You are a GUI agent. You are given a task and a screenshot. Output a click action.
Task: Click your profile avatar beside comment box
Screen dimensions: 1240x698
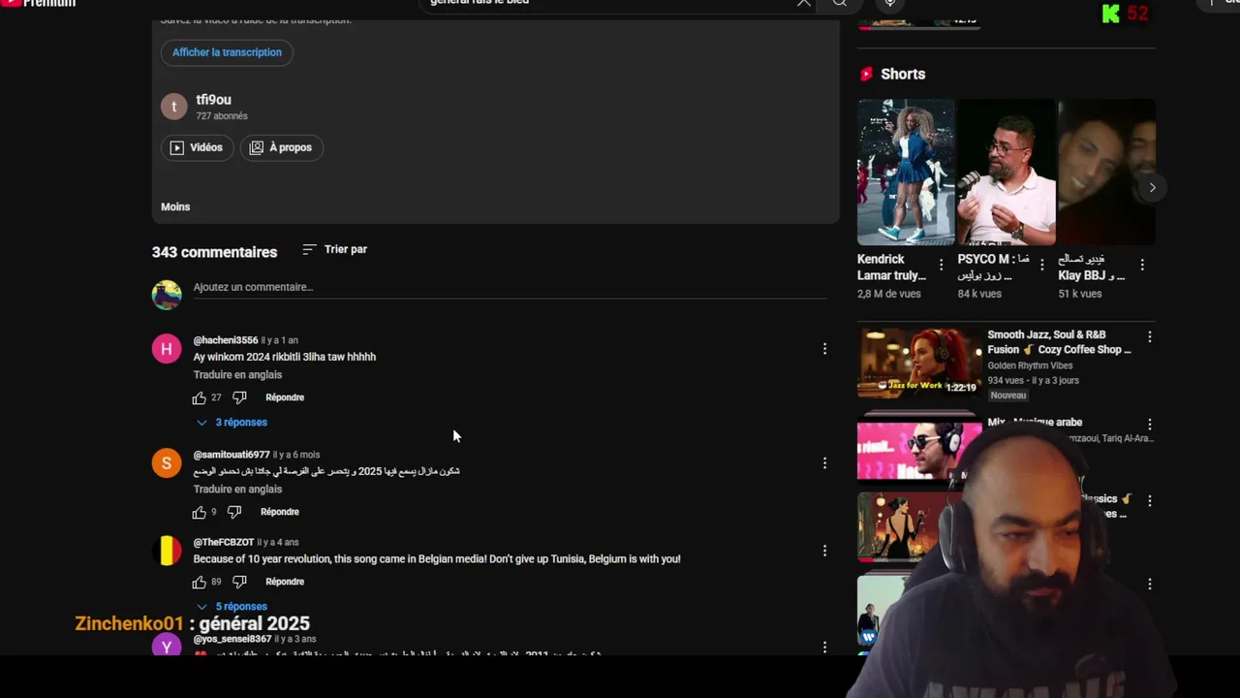167,295
